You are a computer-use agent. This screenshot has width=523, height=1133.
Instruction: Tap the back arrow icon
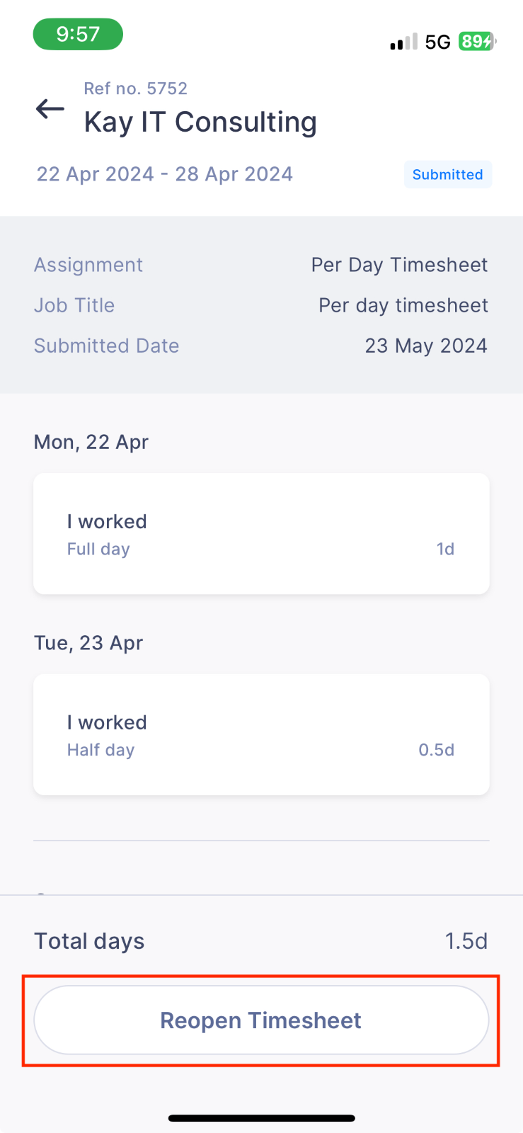50,109
